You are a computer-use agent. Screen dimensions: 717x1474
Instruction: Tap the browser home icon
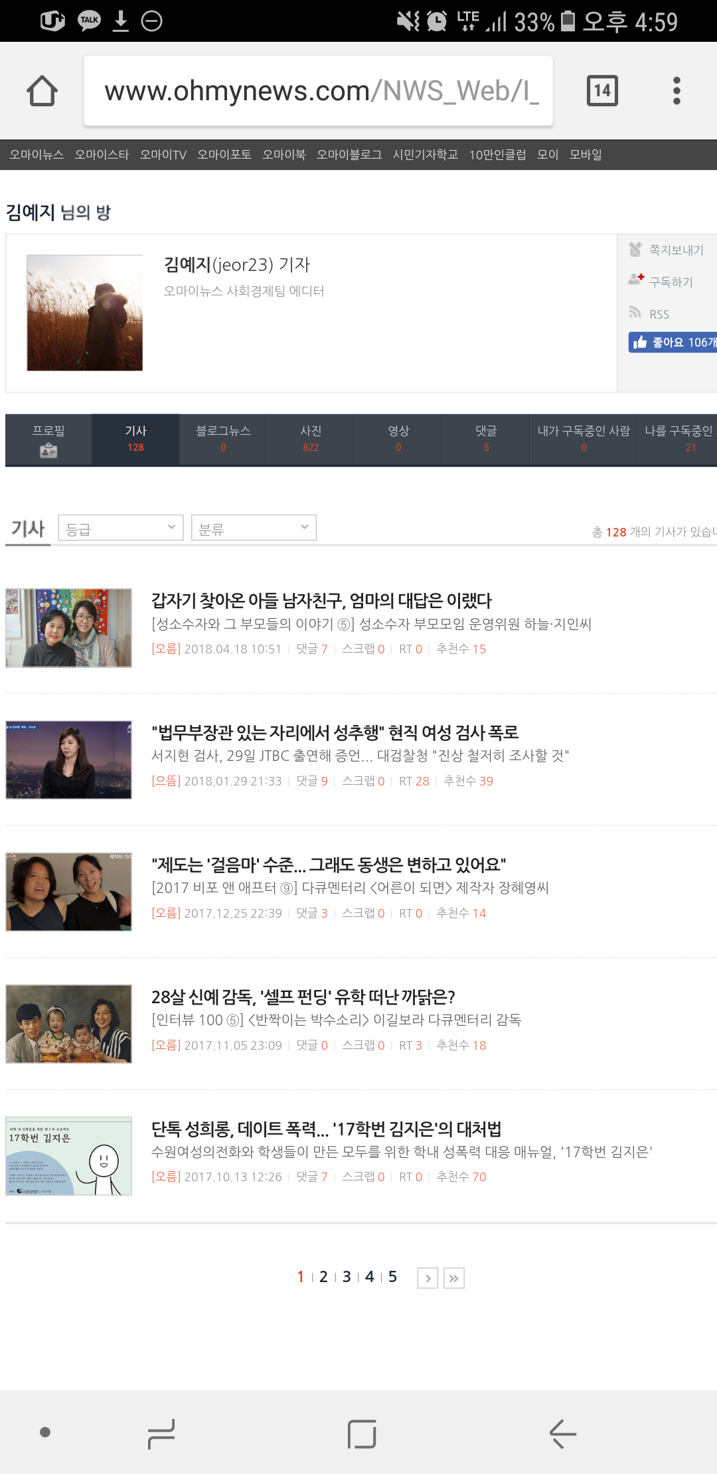(x=42, y=91)
